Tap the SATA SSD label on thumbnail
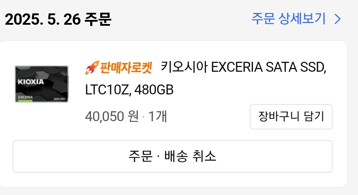Image resolution: width=358 pixels, height=195 pixels. (x=59, y=99)
